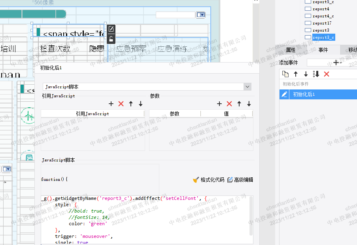357x245 pixels.
Task: Select report17 in the component tree
Action: (x=322, y=23)
